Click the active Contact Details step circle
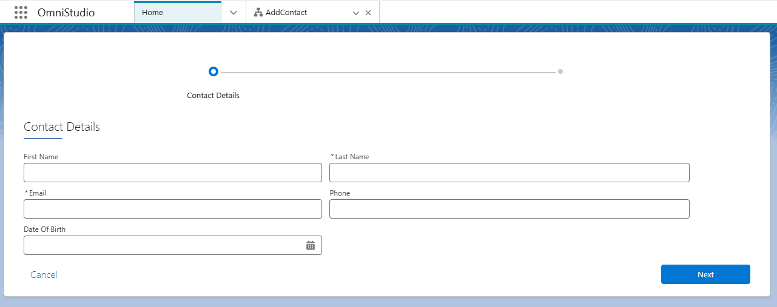This screenshot has height=307, width=777. pos(213,71)
